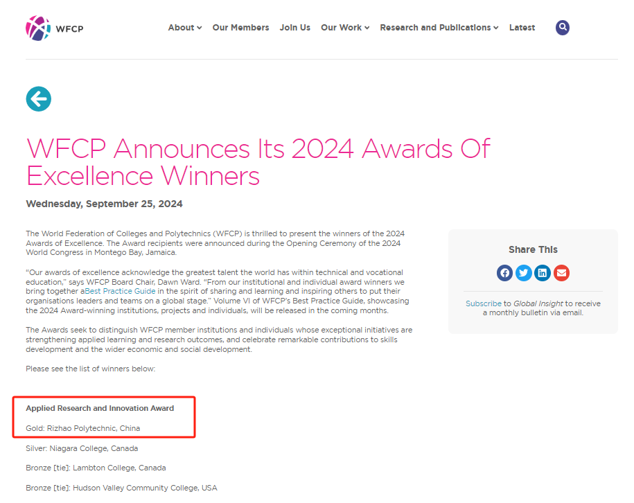The image size is (634, 503).
Task: Click the Silver: Niagara College, Canada line
Action: point(82,448)
